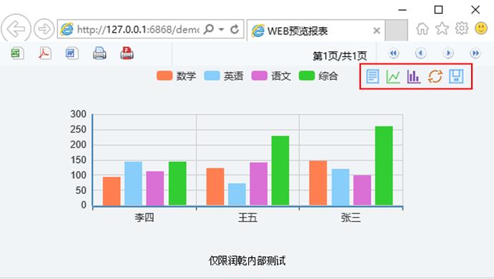This screenshot has height=279, width=494.
Task: Go to the next report page
Action: (x=448, y=53)
